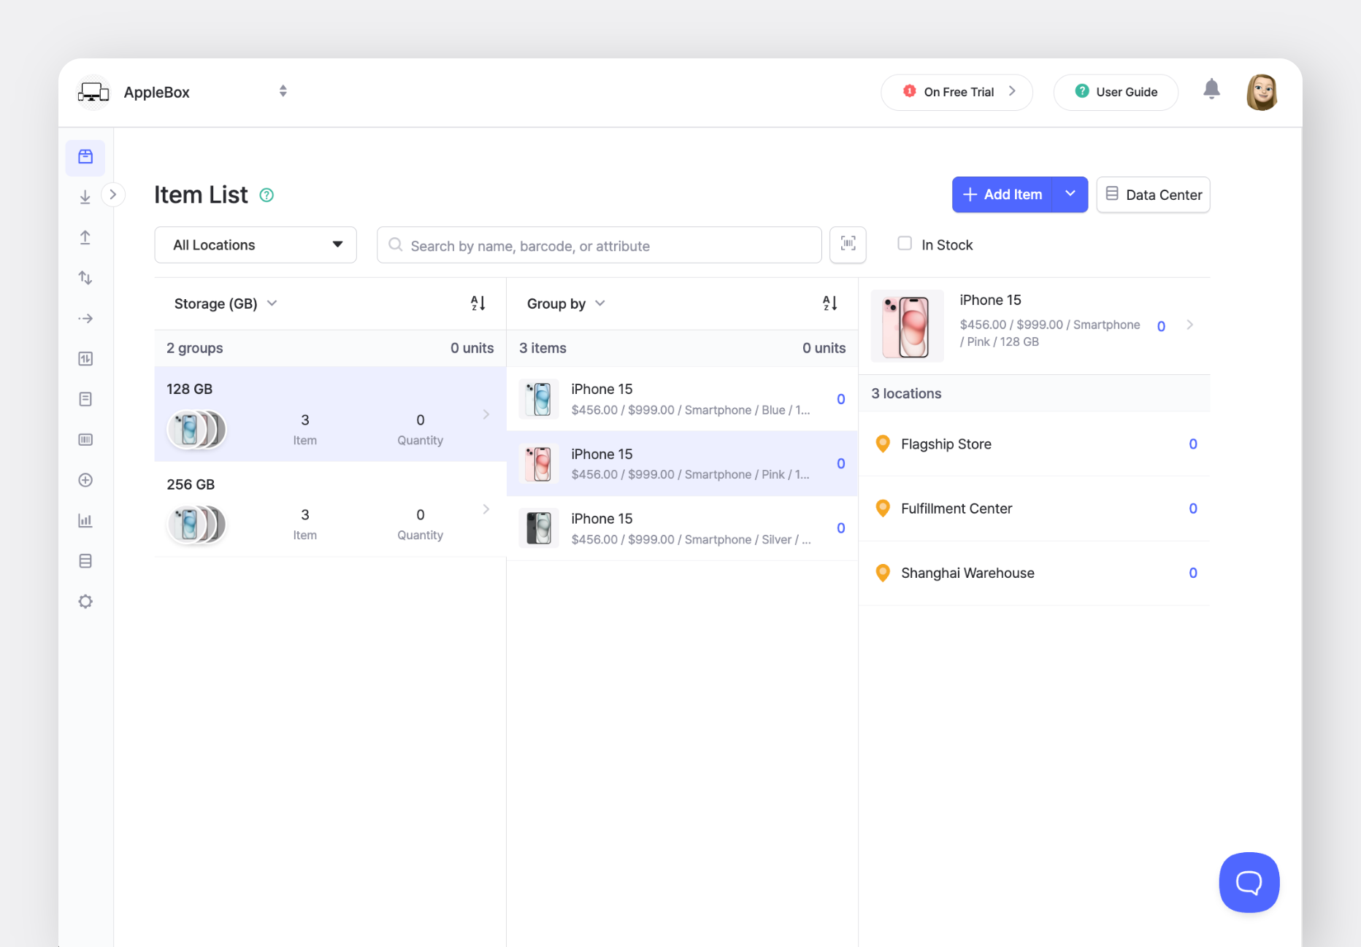This screenshot has width=1361, height=947.
Task: Open Settings from the sidebar gear icon
Action: coord(85,601)
